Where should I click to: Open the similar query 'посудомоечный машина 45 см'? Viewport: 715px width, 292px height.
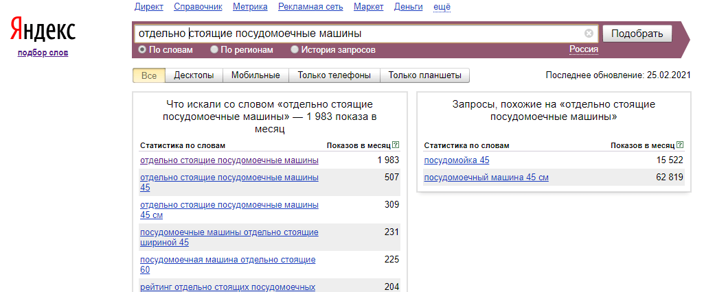click(486, 178)
